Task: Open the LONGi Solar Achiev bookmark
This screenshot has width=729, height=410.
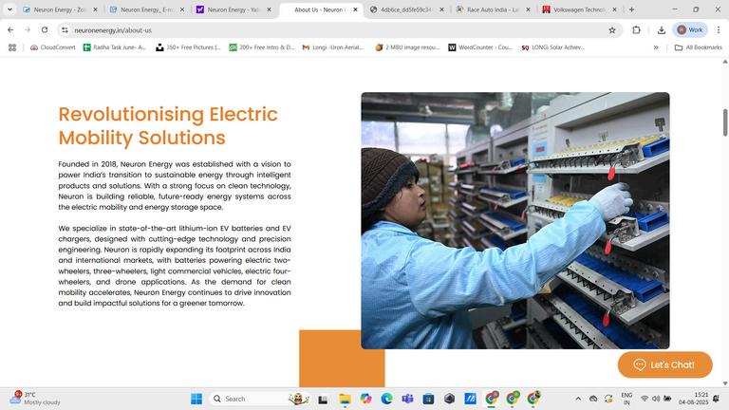Action: tap(552, 47)
